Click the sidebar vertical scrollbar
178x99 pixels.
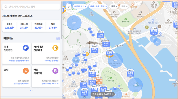[62, 20]
